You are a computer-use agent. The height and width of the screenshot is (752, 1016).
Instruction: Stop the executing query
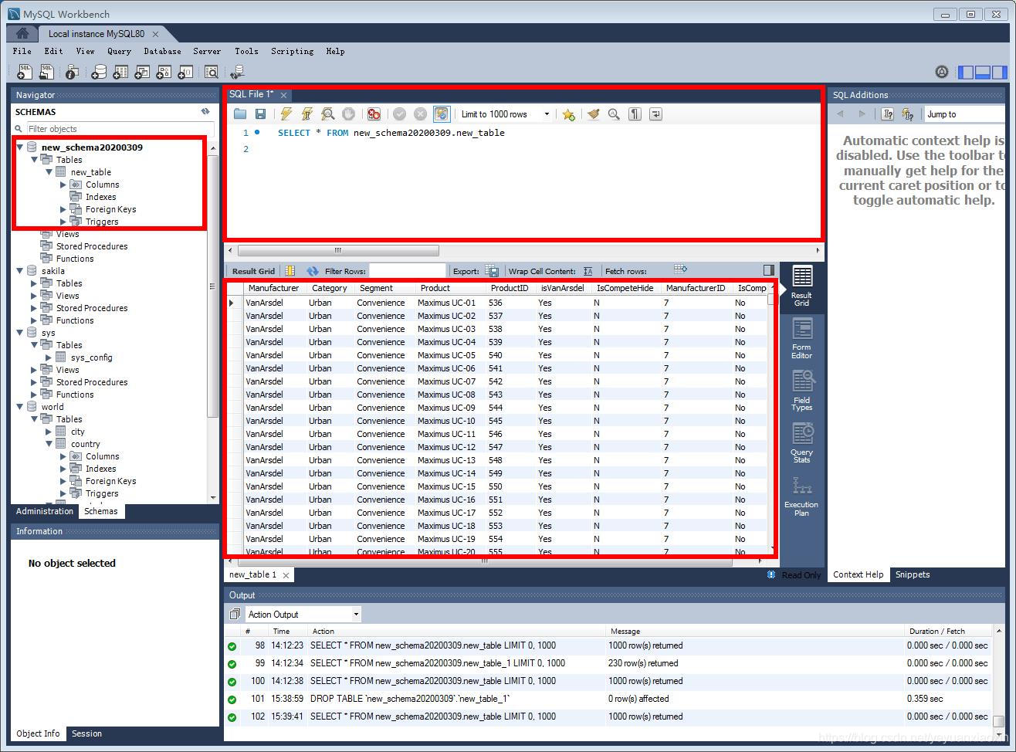pyautogui.click(x=349, y=114)
